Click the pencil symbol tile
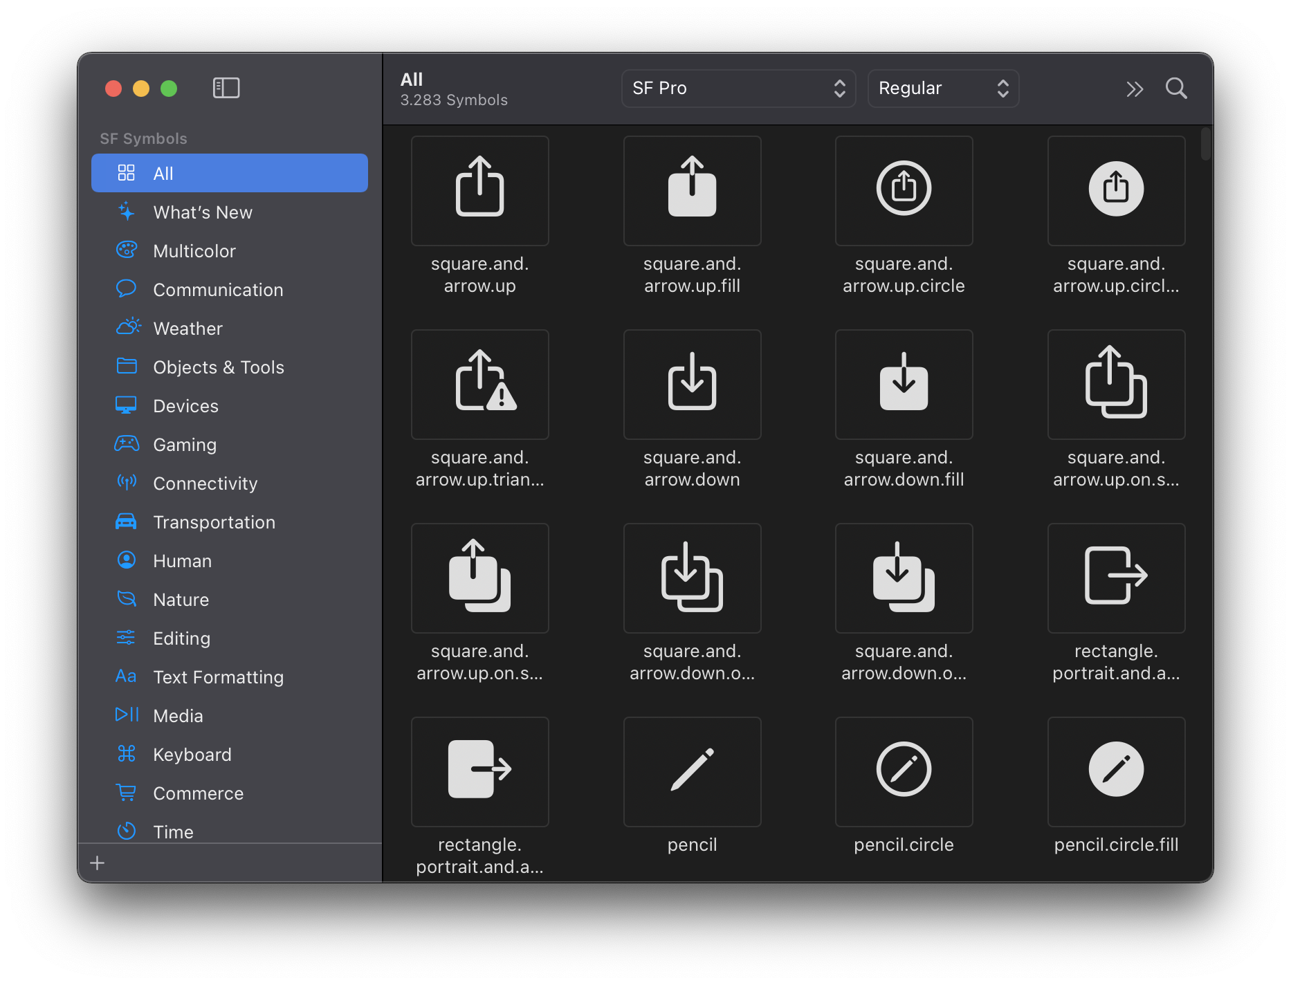This screenshot has height=985, width=1291. coord(692,772)
